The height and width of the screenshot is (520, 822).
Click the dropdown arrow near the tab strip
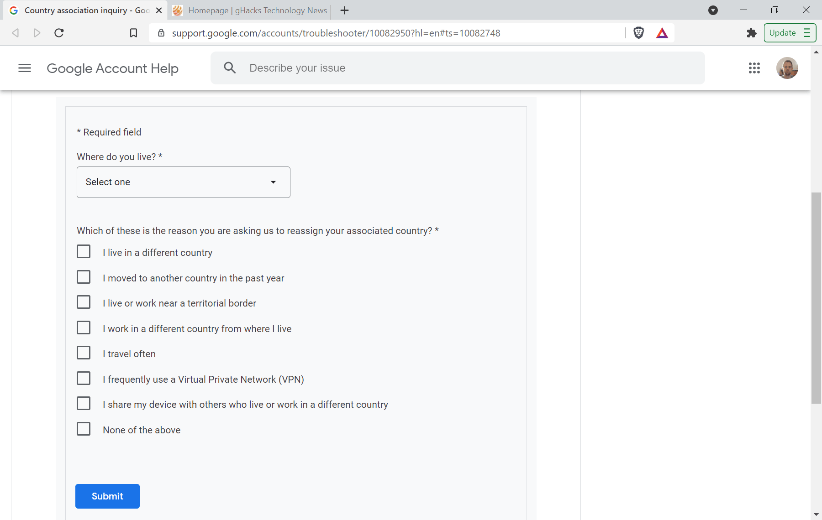pos(713,10)
